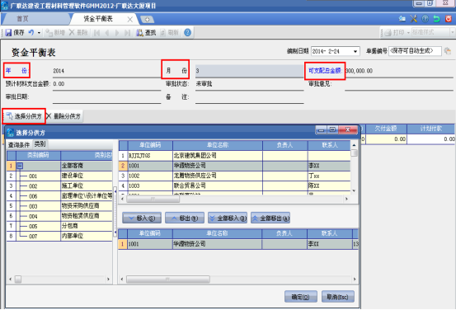The width and height of the screenshot is (456, 310).
Task: Go to first record navigation icon
Action: tap(96, 33)
